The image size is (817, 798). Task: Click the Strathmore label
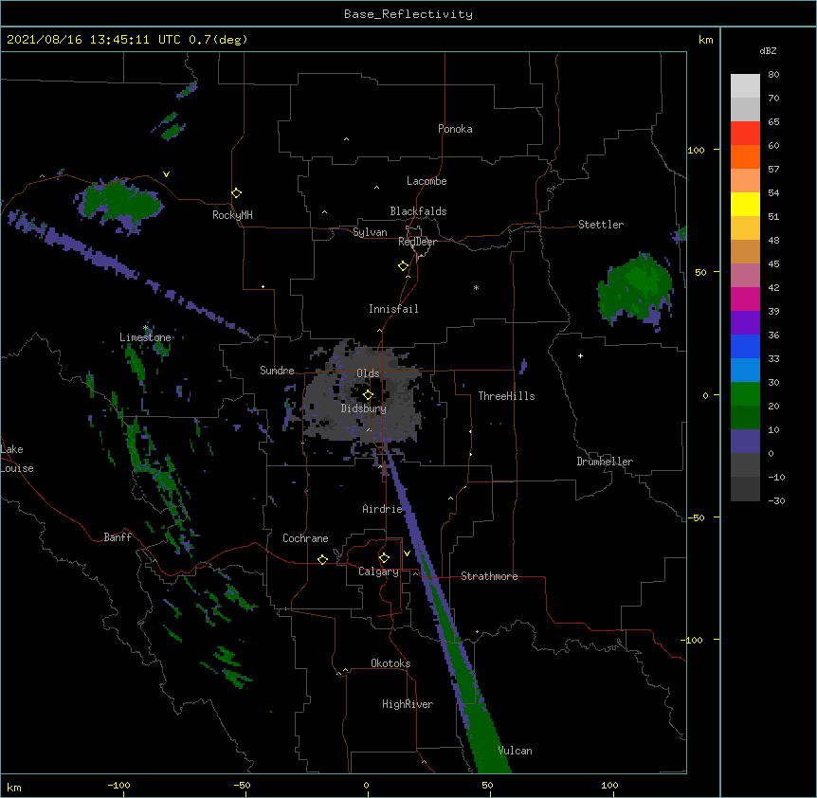489,576
